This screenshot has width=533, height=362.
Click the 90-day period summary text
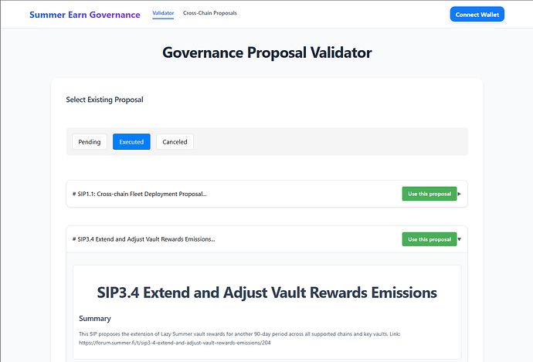coord(239,333)
